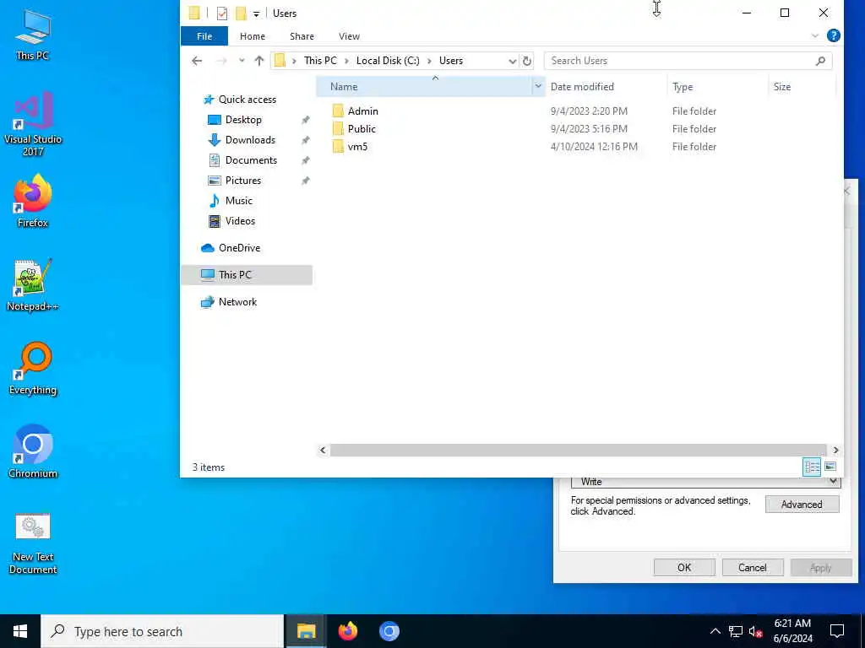
Task: Switch to Large icons view in status bar
Action: click(830, 467)
